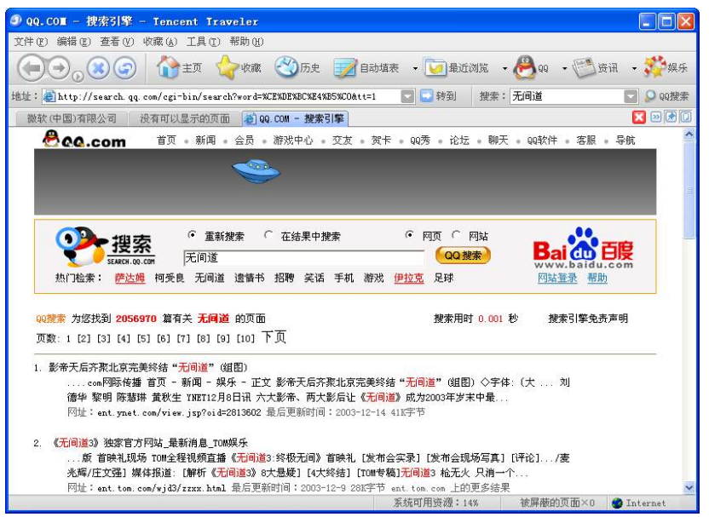
Task: Open the 工具 menu
Action: (203, 41)
